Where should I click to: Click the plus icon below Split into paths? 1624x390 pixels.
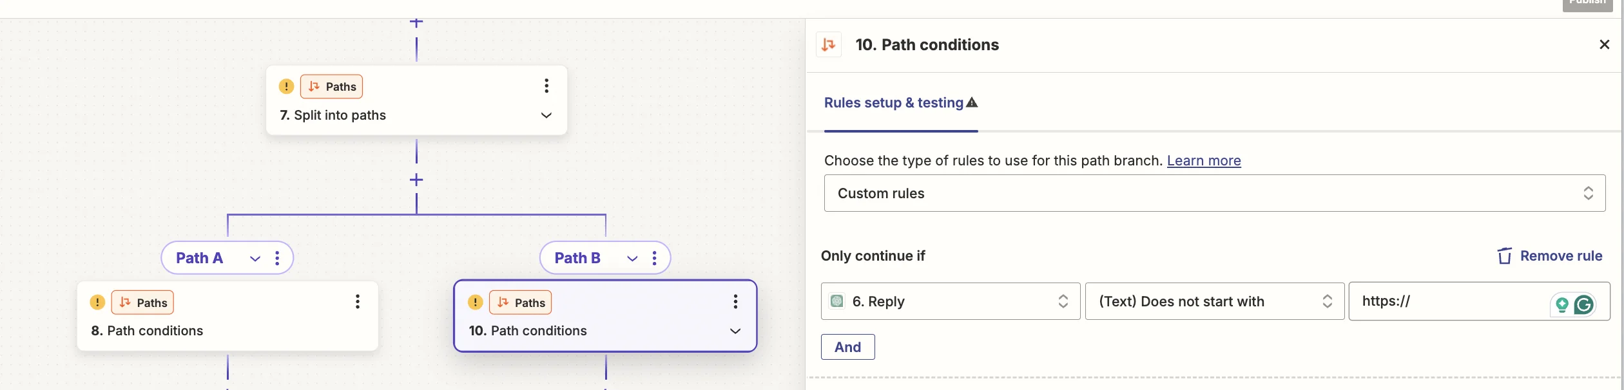(416, 180)
